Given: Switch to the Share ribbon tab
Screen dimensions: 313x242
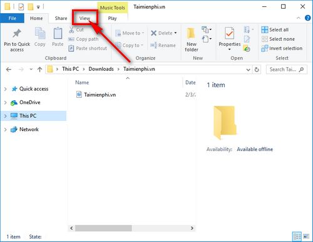Looking at the screenshot, I should click(61, 18).
